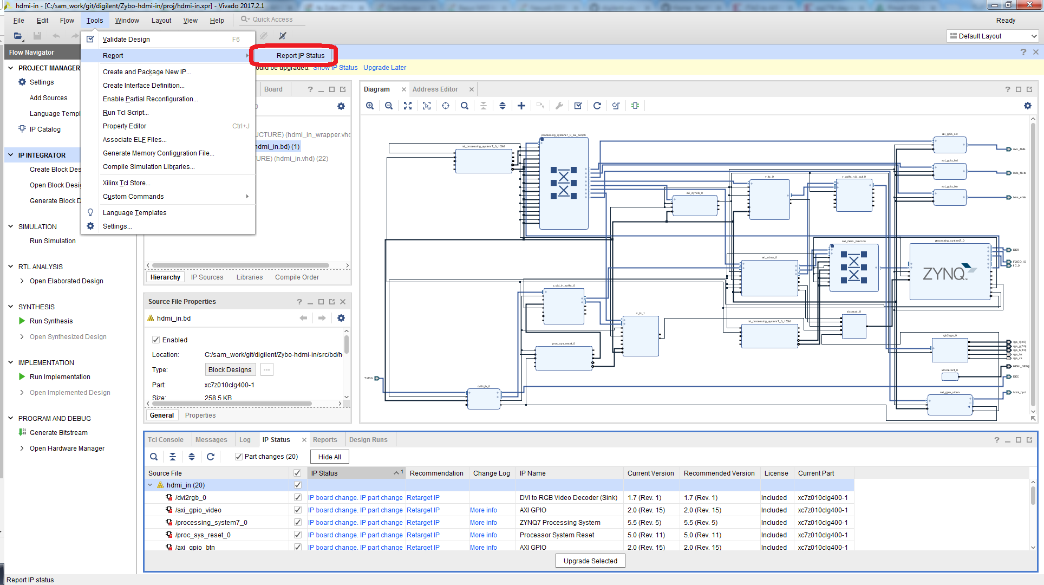Image resolution: width=1044 pixels, height=585 pixels.
Task: Expand all diagram hierarchy levels
Action: pyautogui.click(x=503, y=106)
